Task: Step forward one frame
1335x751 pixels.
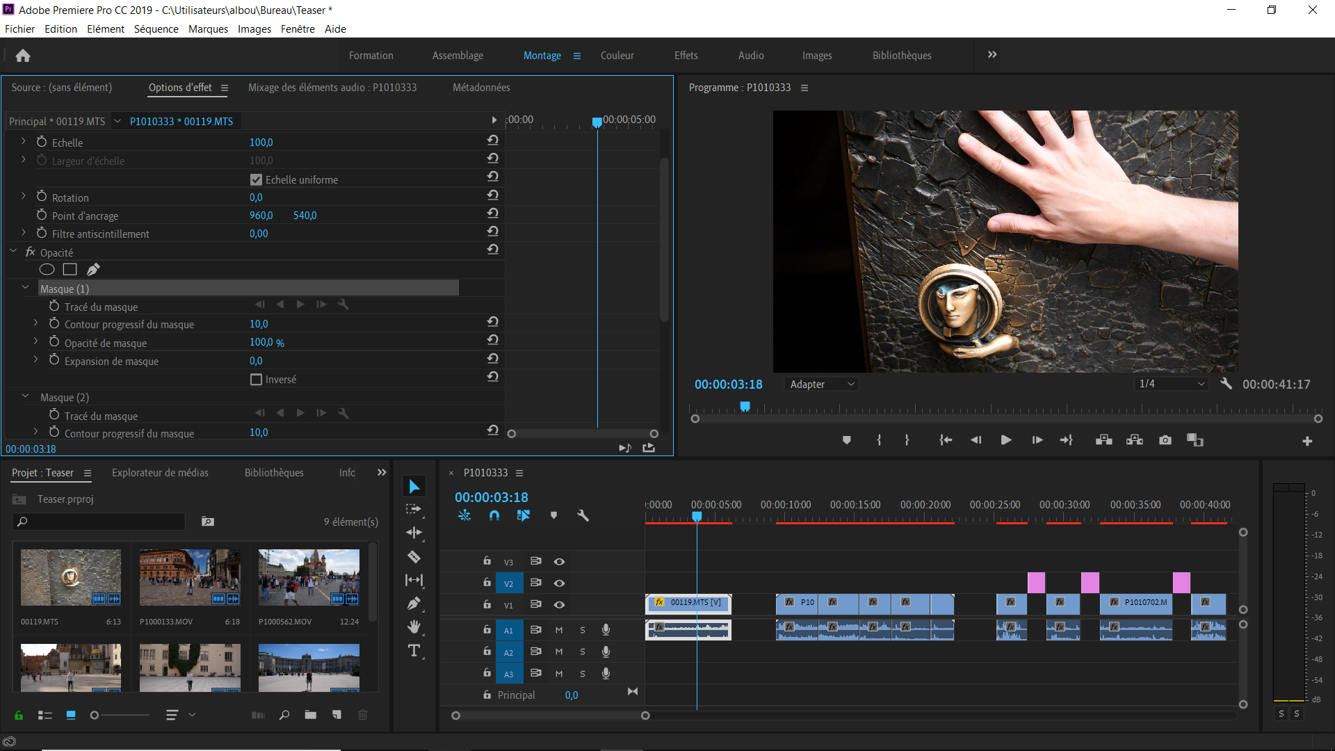Action: pyautogui.click(x=1037, y=440)
